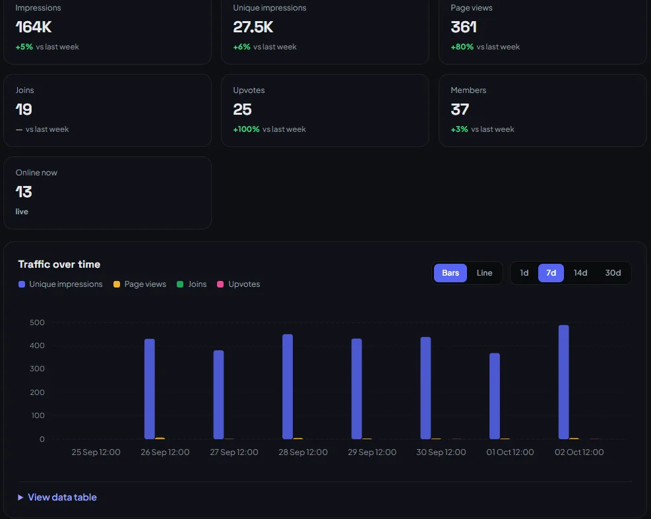651x519 pixels.
Task: Open the Impressions 164K card
Action: point(108,30)
